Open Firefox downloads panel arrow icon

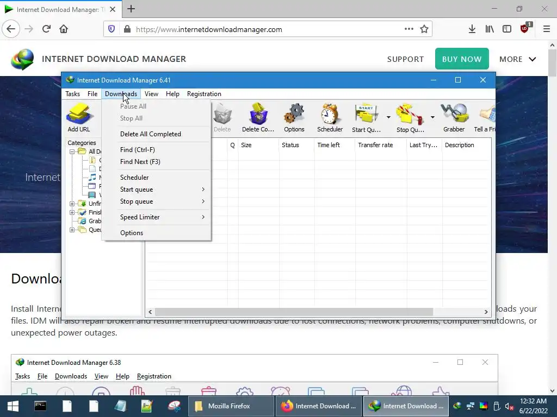pos(472,29)
